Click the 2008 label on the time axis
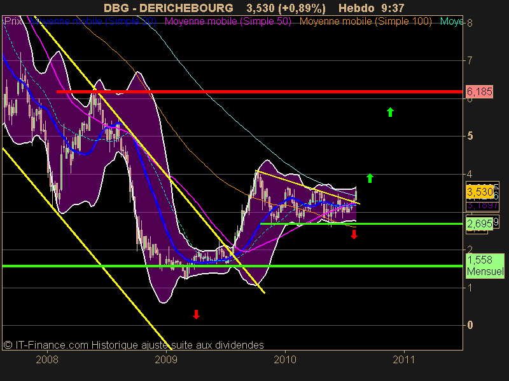 coord(47,359)
